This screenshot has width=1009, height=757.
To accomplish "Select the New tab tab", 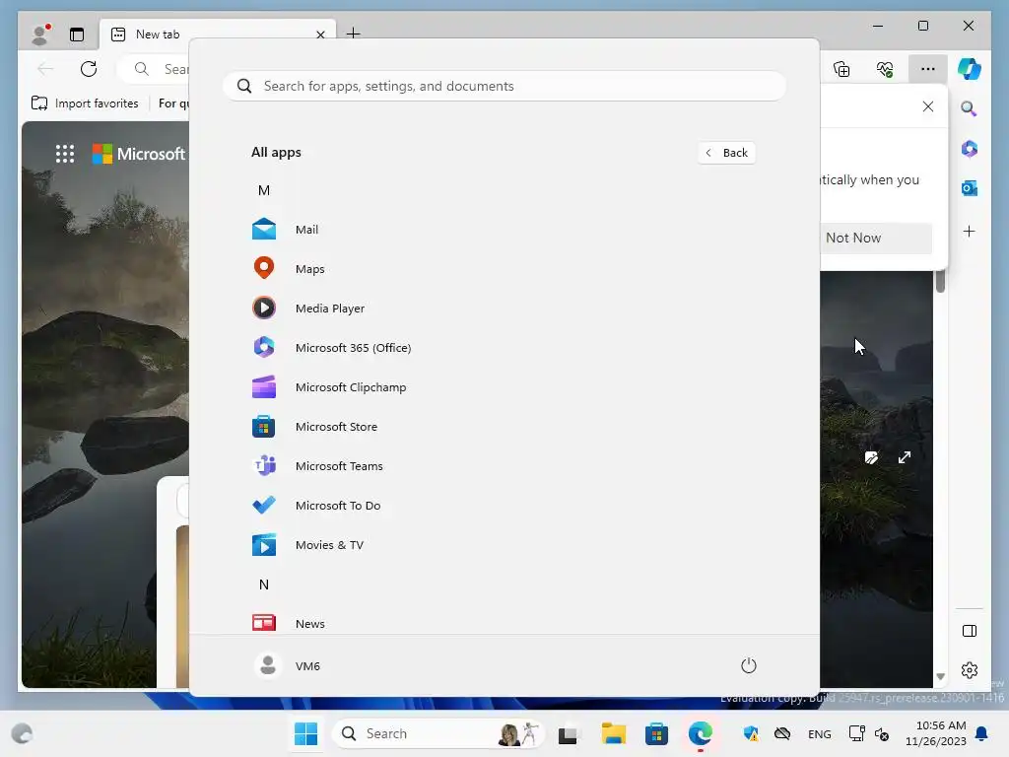I will tap(218, 34).
